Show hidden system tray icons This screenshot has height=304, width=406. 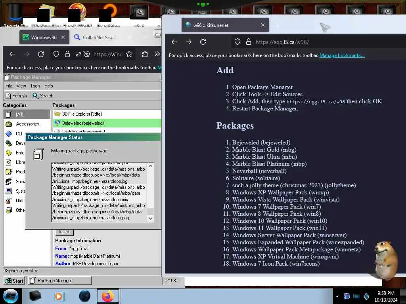coord(337,296)
